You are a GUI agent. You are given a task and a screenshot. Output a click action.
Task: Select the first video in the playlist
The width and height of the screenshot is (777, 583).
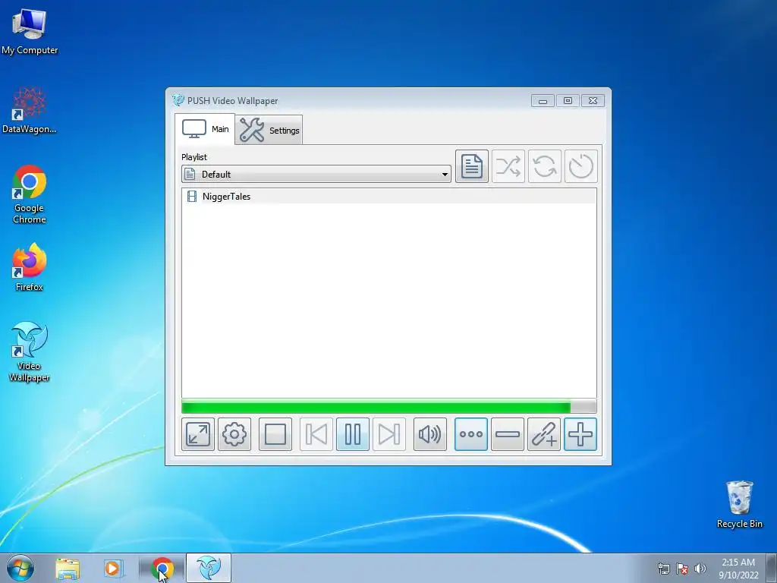click(x=389, y=197)
